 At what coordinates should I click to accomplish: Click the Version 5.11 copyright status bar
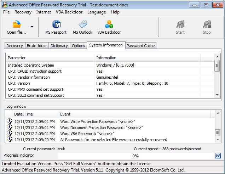(93, 170)
